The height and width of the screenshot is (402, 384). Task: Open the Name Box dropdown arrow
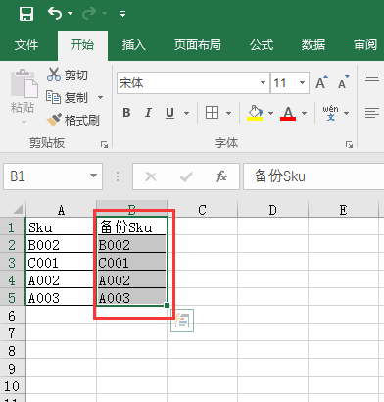pyautogui.click(x=94, y=176)
